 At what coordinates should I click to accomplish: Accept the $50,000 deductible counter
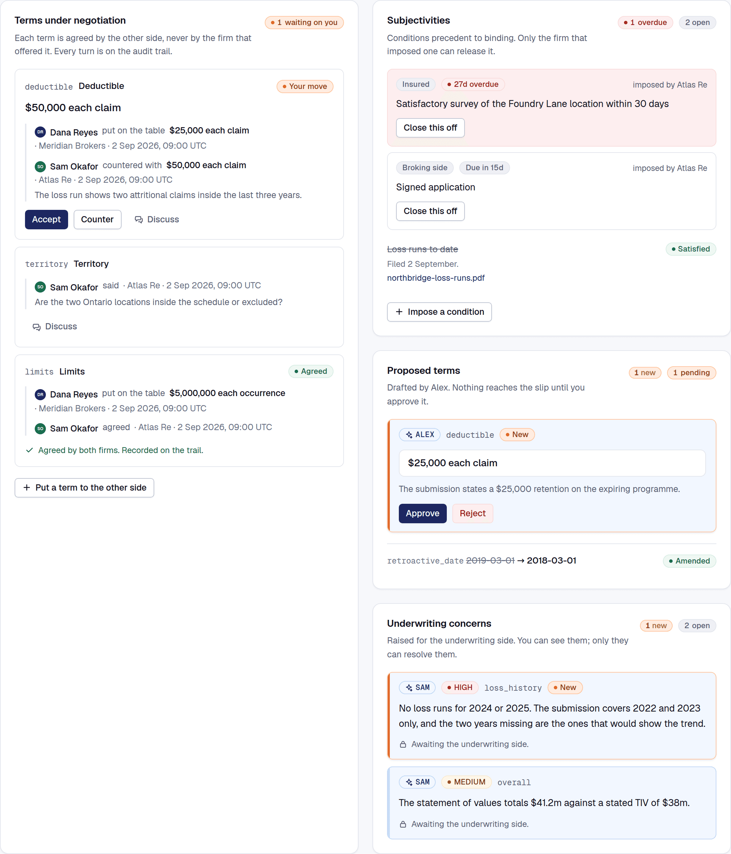(47, 220)
